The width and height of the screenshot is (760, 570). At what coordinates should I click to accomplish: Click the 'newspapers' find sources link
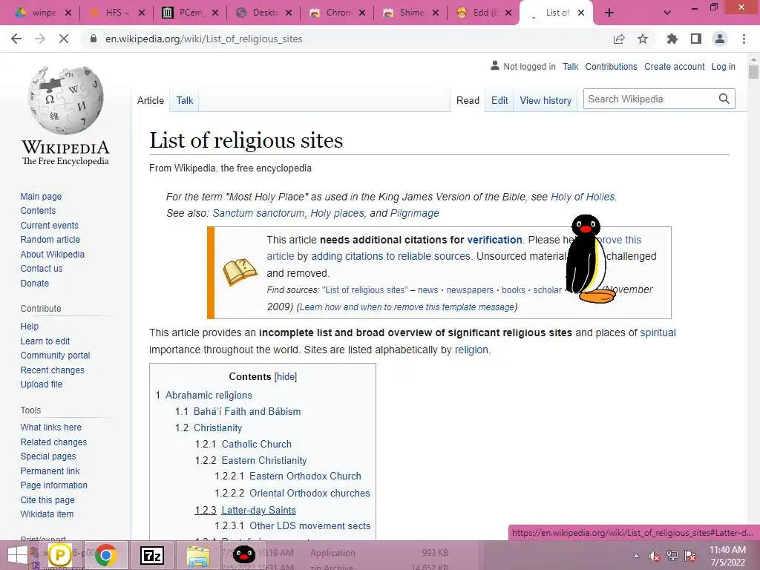(470, 290)
